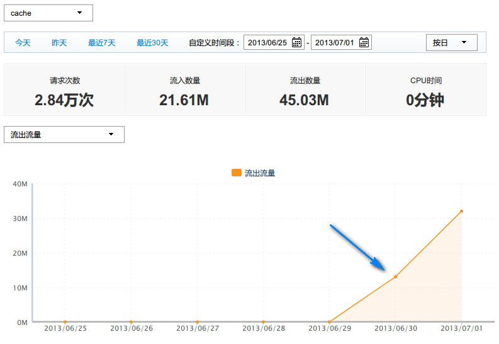Click the 2013/06/30 x-axis label
The height and width of the screenshot is (344, 499).
[396, 328]
